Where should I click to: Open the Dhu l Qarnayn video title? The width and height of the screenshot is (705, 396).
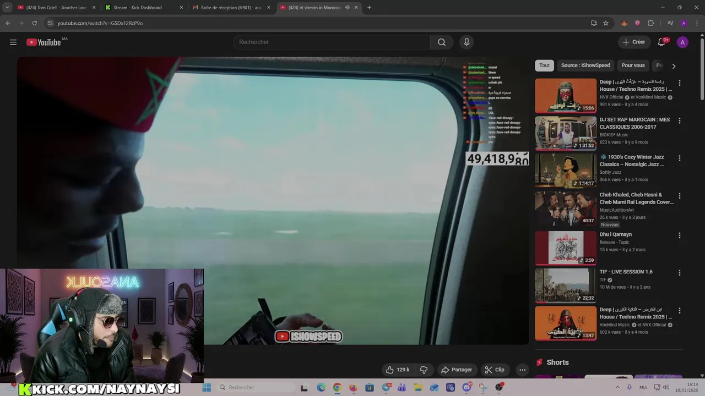coord(616,235)
